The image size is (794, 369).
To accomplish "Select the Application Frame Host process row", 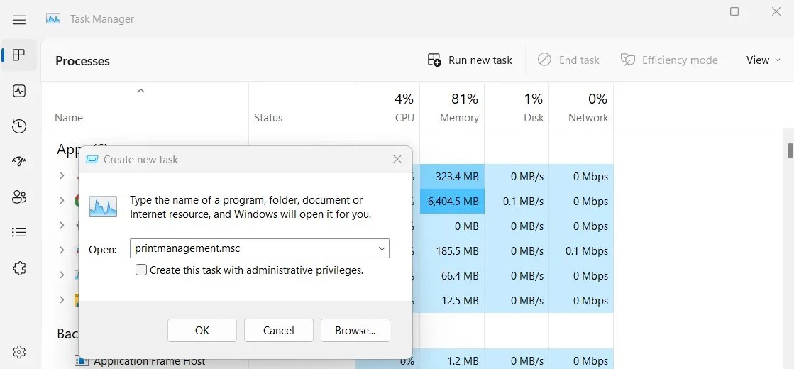I will click(x=327, y=360).
